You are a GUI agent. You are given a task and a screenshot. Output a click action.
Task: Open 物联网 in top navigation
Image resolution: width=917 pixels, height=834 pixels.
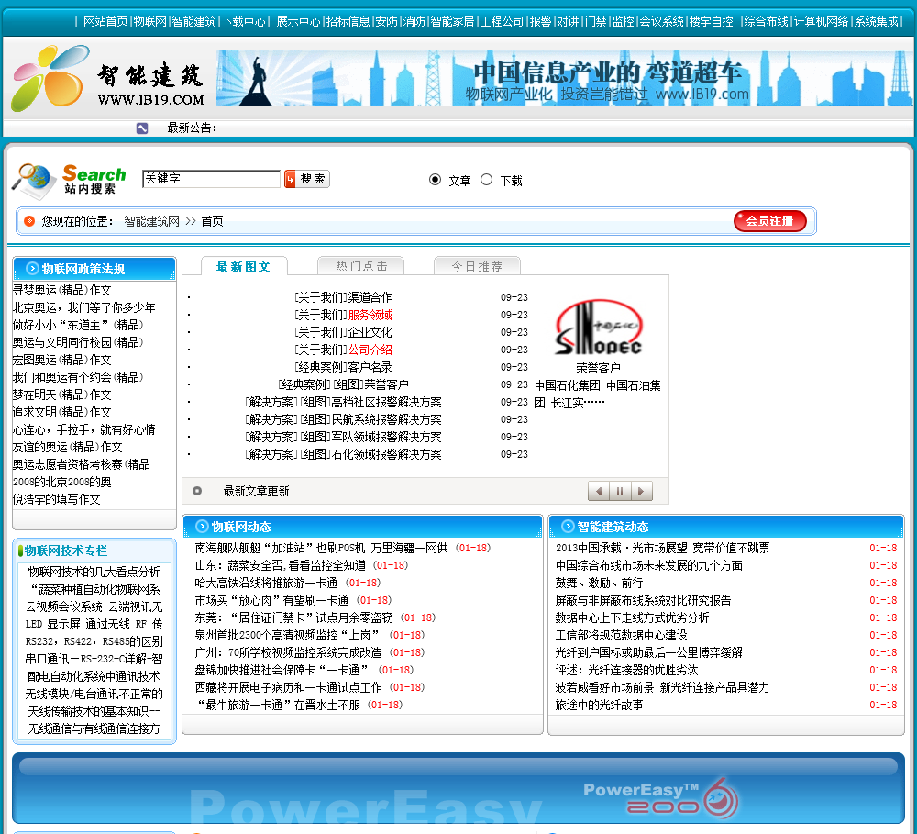[x=149, y=21]
